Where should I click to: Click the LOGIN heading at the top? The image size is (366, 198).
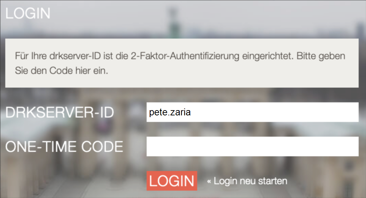[x=28, y=13]
